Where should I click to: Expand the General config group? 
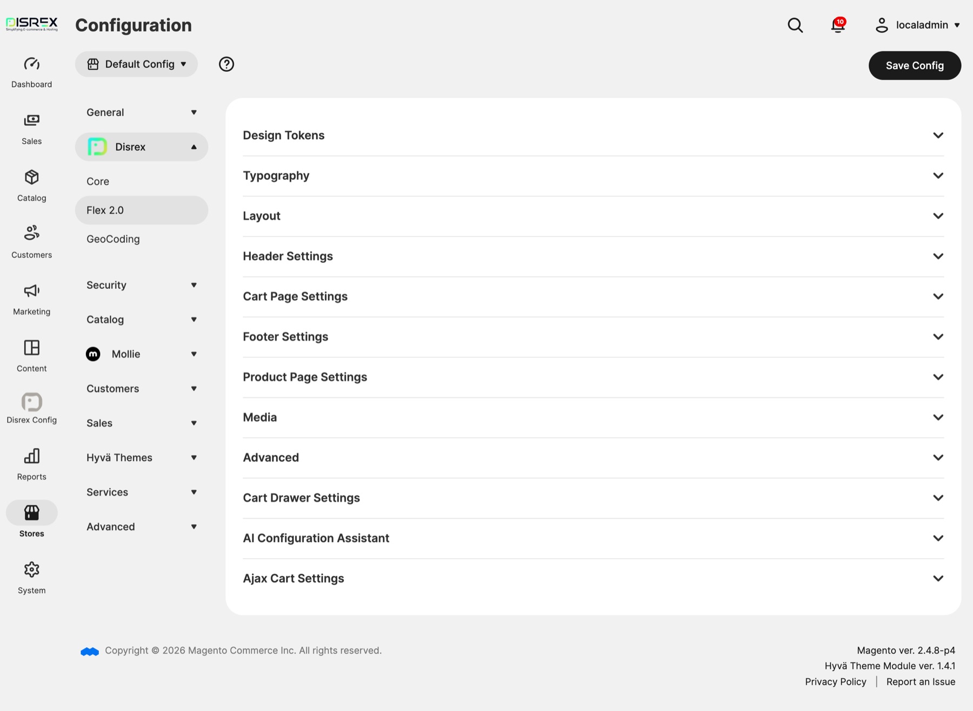pyautogui.click(x=142, y=112)
